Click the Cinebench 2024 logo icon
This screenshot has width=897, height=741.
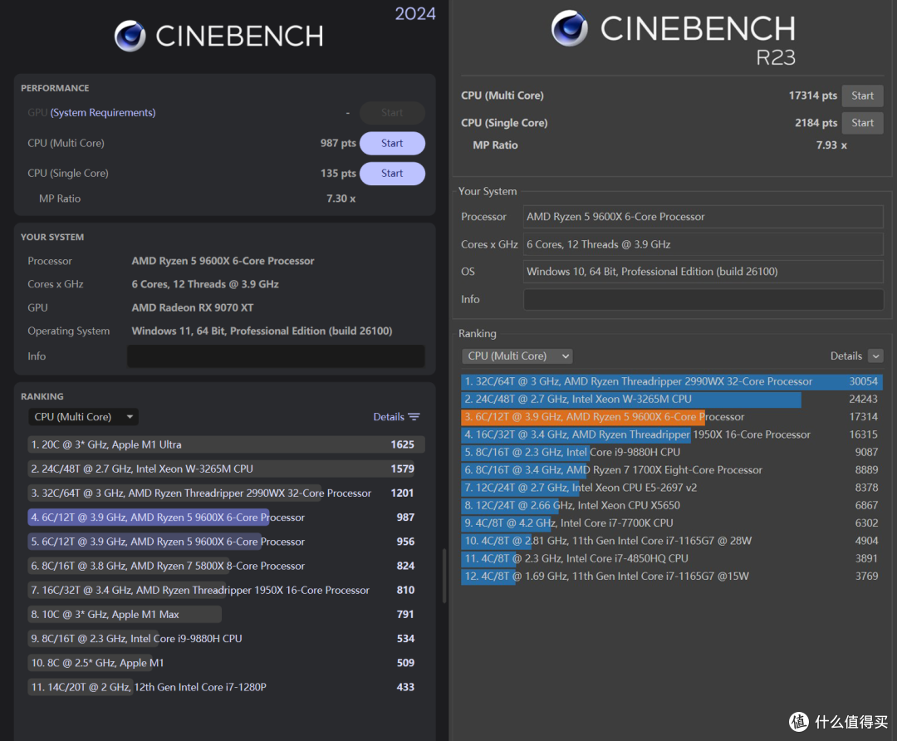click(x=130, y=36)
